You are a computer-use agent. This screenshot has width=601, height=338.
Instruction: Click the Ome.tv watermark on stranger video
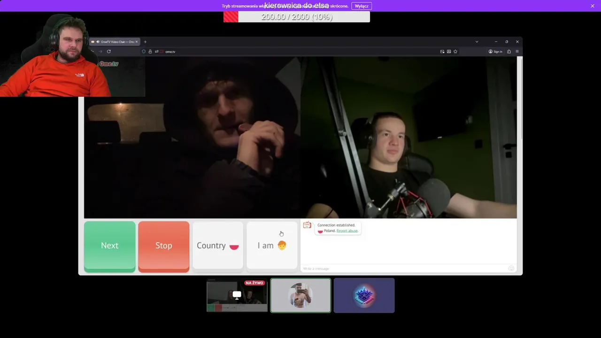click(x=109, y=64)
